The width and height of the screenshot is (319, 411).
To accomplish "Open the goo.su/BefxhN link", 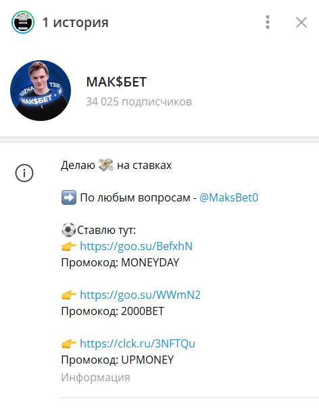I will [137, 246].
